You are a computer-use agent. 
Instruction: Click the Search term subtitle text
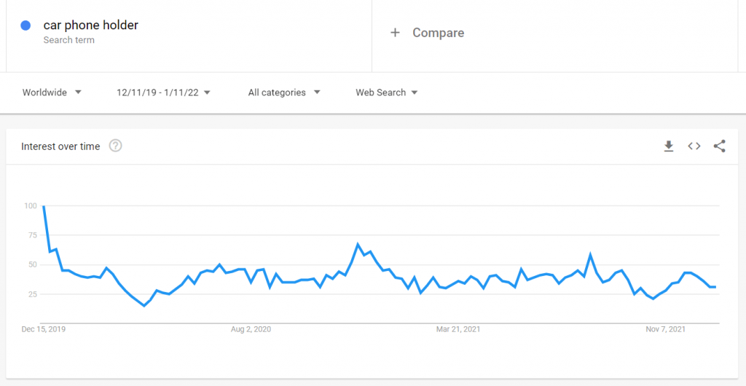[x=69, y=40]
